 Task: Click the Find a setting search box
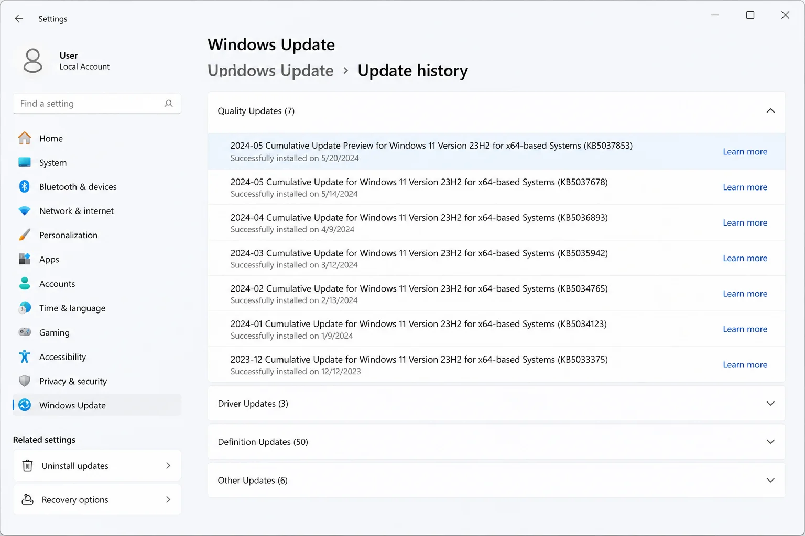(x=97, y=104)
